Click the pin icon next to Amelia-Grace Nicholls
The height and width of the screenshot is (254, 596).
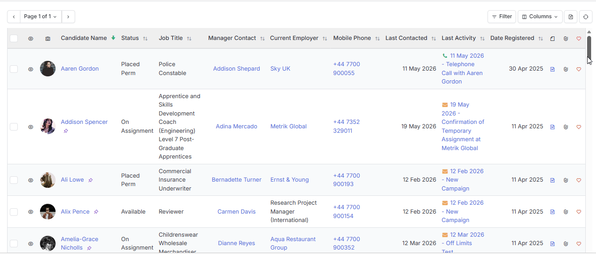[x=89, y=248]
